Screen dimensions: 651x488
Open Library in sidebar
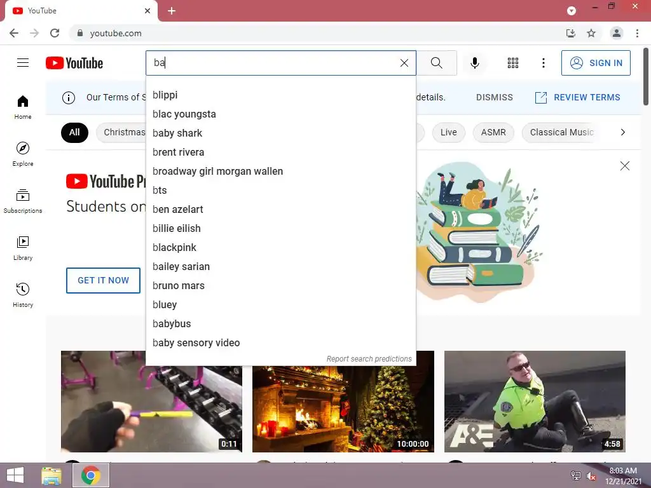[x=23, y=248]
